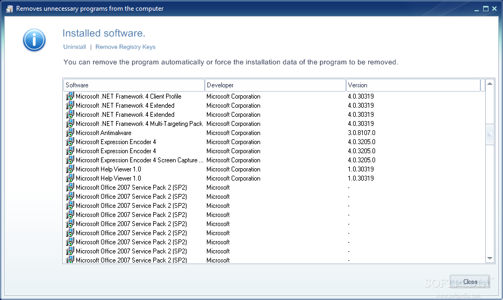Select the Microsoft Antimalware entry
503x300 pixels.
click(103, 133)
